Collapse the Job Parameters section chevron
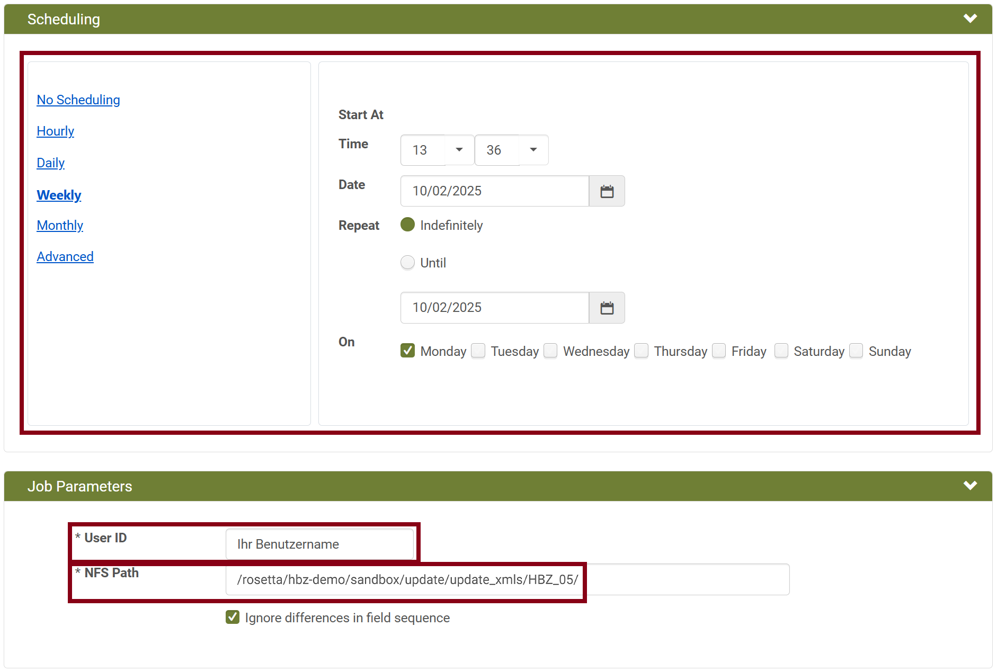 (969, 486)
